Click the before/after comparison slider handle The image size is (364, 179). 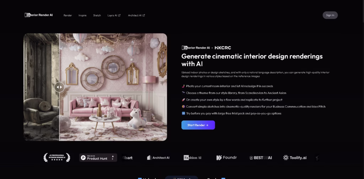[59, 87]
